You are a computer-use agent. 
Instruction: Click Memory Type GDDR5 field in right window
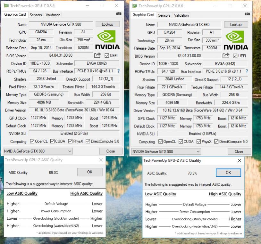(x=177, y=95)
